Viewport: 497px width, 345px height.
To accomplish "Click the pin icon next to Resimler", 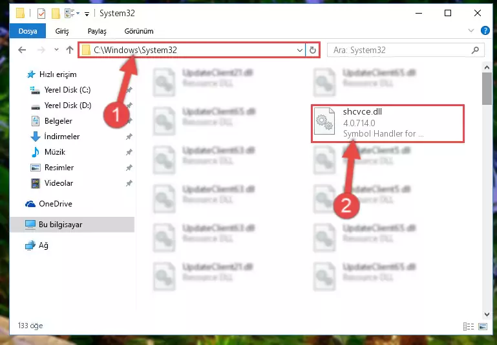I will pos(129,168).
